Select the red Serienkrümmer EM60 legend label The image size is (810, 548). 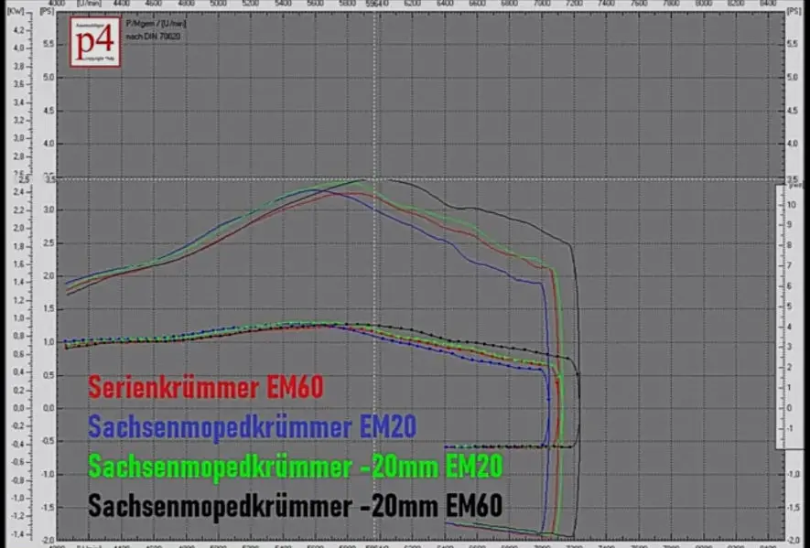coord(205,390)
